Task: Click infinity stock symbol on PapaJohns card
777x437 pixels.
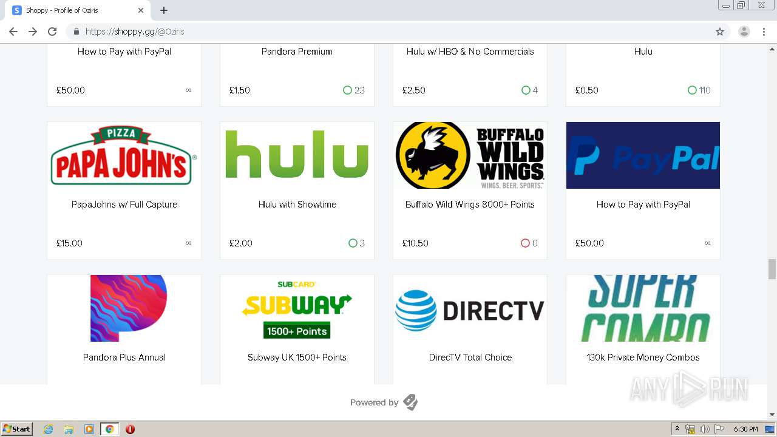Action: coord(189,243)
